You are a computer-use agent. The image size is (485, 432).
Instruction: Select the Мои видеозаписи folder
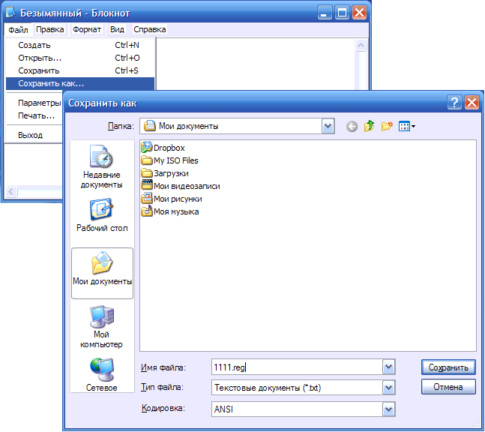[x=181, y=186]
